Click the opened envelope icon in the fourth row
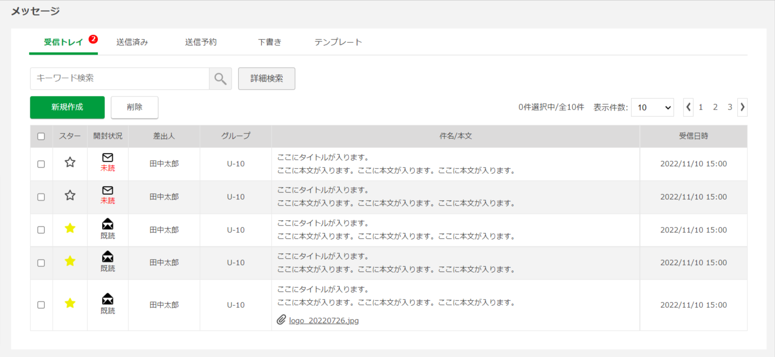 pos(108,256)
